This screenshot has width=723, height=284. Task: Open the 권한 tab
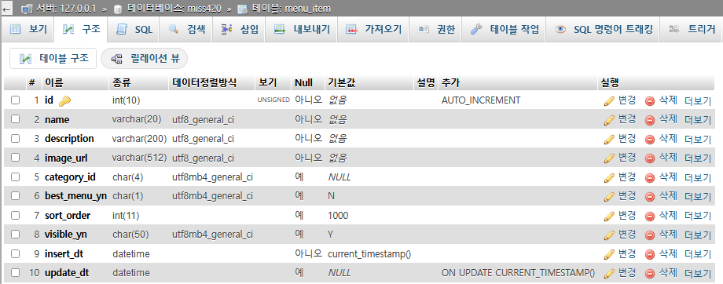[435, 30]
